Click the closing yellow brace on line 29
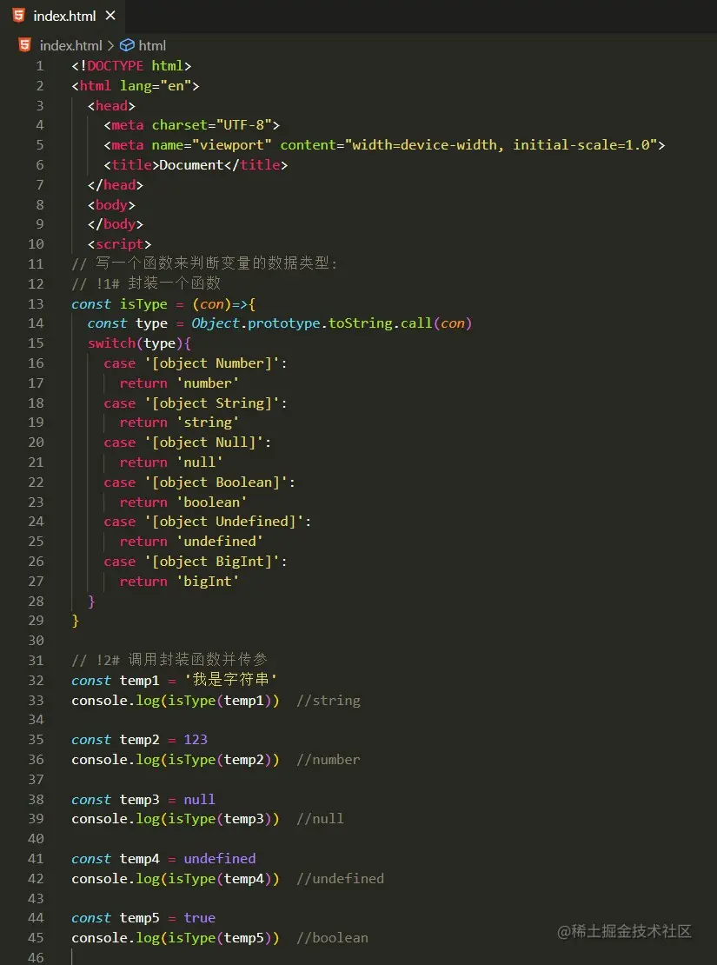This screenshot has height=965, width=717. point(76,621)
